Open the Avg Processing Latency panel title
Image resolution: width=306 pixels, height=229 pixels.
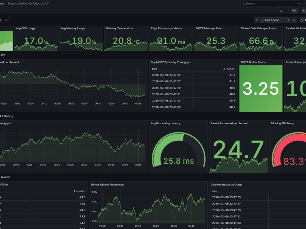pos(166,123)
